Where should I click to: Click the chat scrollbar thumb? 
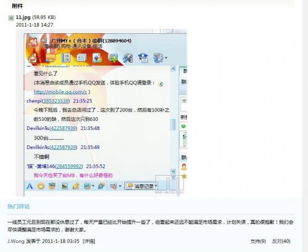pos(173,124)
